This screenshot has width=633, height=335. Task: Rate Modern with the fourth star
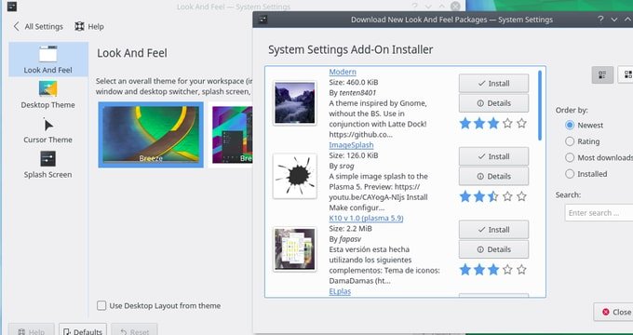click(507, 123)
